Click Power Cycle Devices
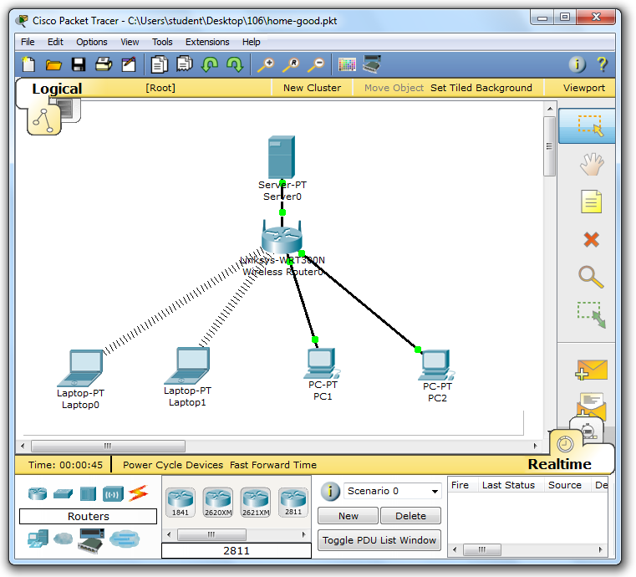 (x=173, y=465)
